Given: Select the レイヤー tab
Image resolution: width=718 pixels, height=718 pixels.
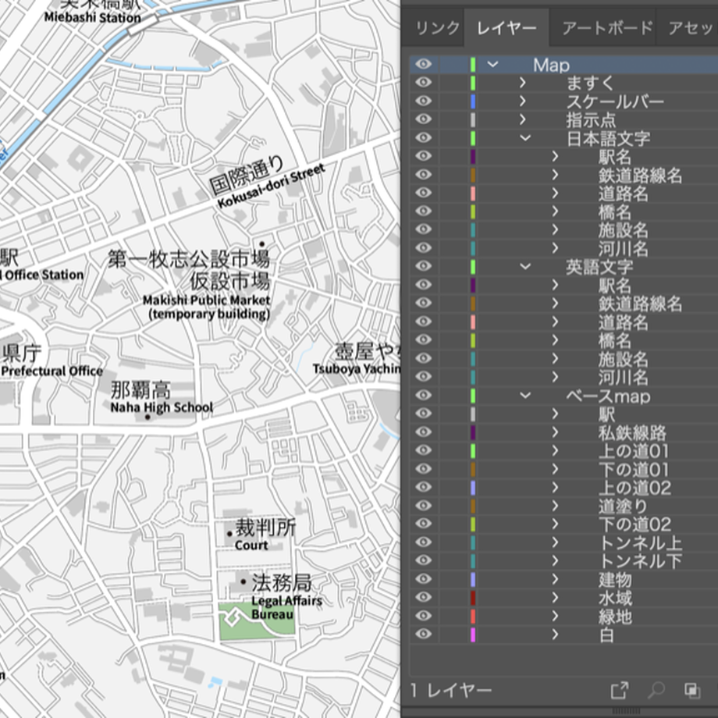Looking at the screenshot, I should pyautogui.click(x=507, y=28).
